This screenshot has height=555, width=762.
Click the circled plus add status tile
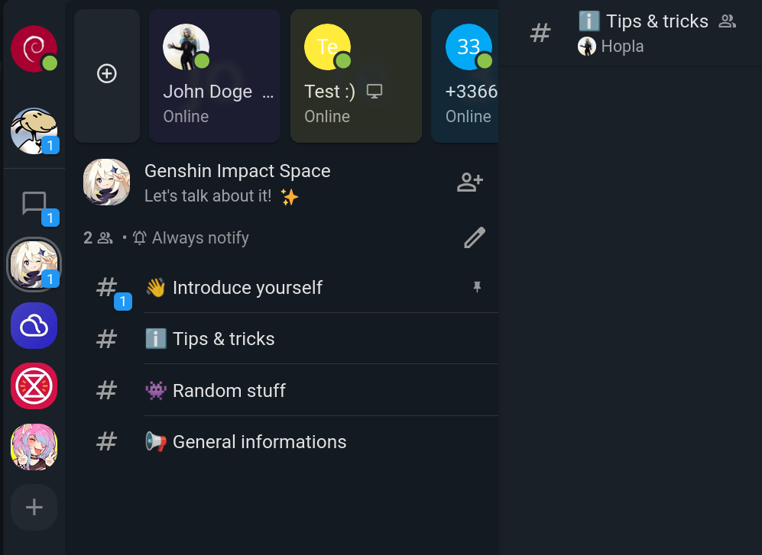coord(107,74)
